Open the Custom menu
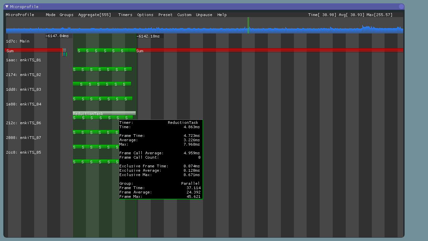Image resolution: width=428 pixels, height=241 pixels. (x=184, y=15)
